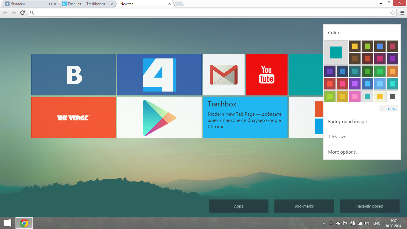Screen dimensions: 407x229
Task: Switch to the Главная — Trashbox.ru tab
Action: click(88, 4)
